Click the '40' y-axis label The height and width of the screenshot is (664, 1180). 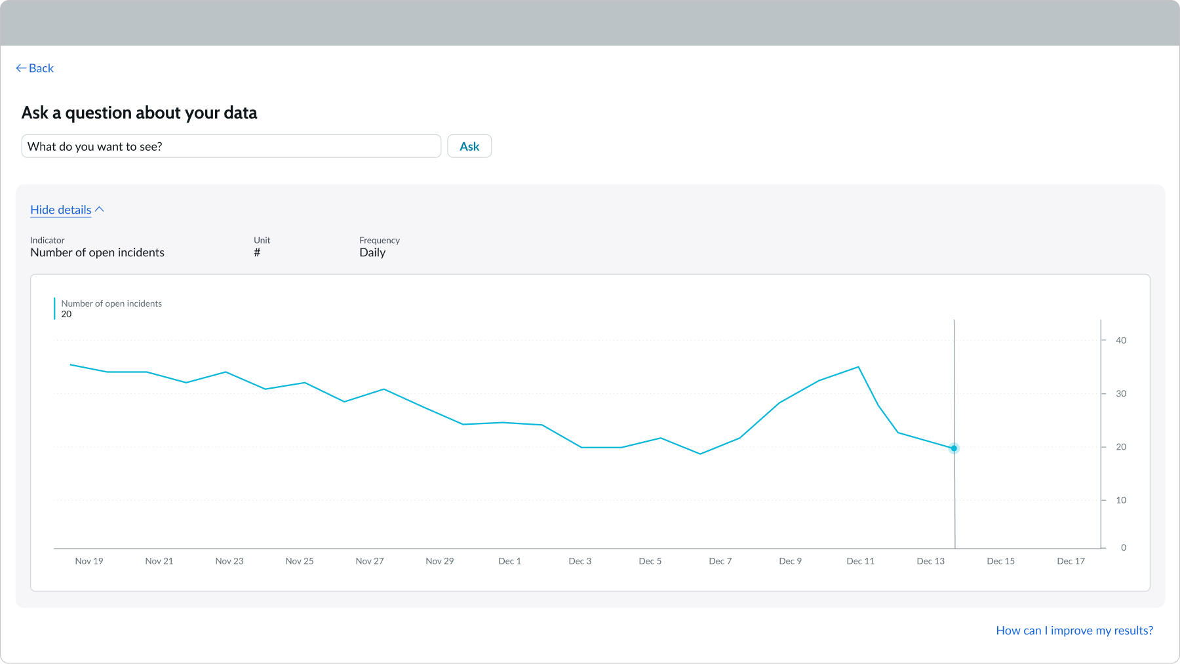click(x=1121, y=340)
